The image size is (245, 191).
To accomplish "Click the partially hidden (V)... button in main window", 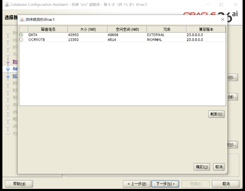I will (233, 145).
